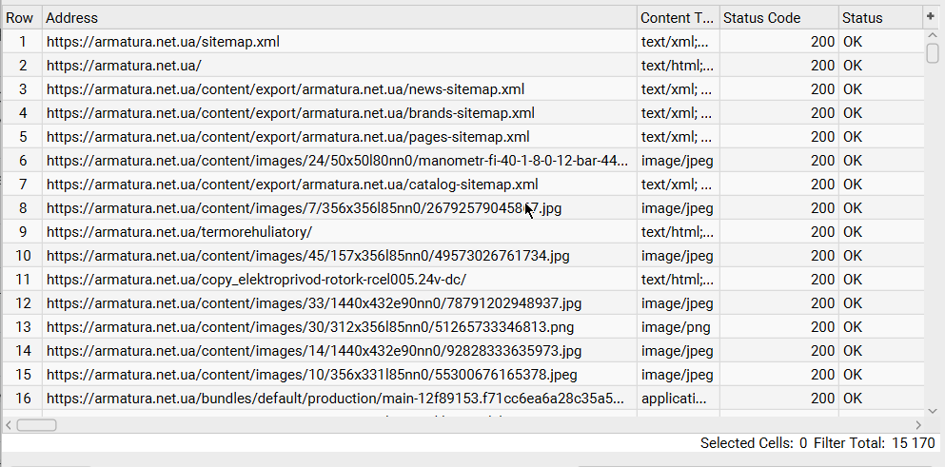Click the vertical scrollbar up arrow
The height and width of the screenshot is (467, 945).
(933, 35)
